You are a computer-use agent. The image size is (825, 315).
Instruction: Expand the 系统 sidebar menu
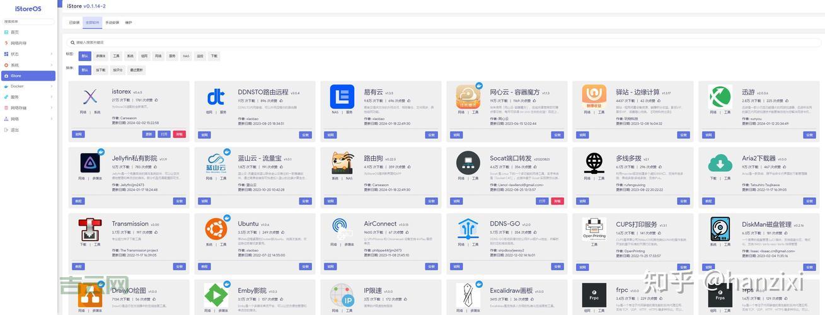pos(28,65)
